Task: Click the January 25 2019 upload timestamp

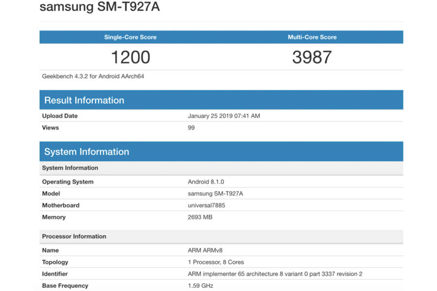Action: click(224, 116)
